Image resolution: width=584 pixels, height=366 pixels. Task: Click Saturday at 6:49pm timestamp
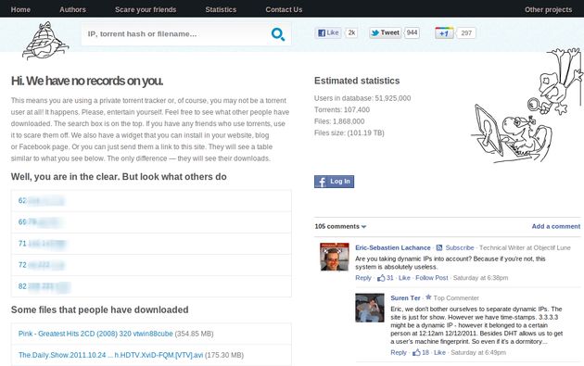[x=478, y=352]
